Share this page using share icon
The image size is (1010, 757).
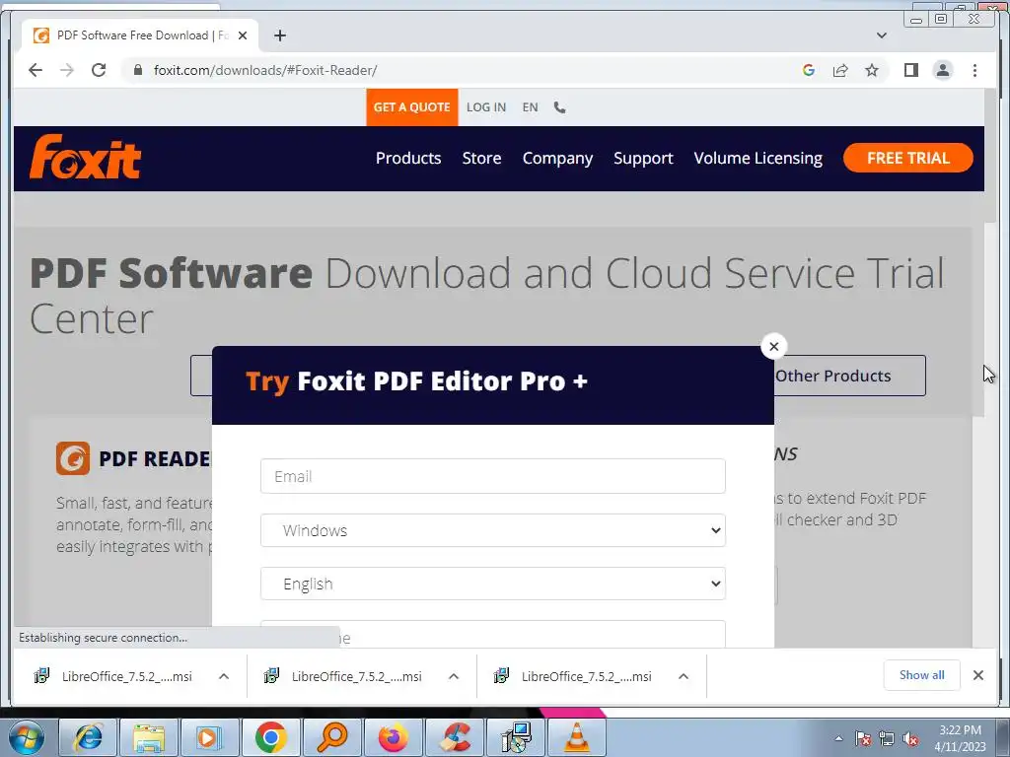coord(840,70)
